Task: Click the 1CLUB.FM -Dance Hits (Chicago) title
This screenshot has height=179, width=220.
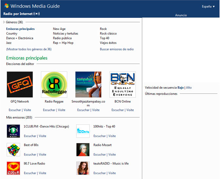Action: pos(47,126)
